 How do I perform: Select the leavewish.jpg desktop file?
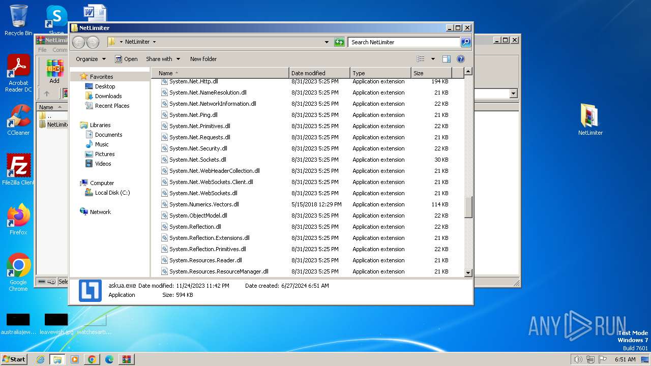click(56, 324)
